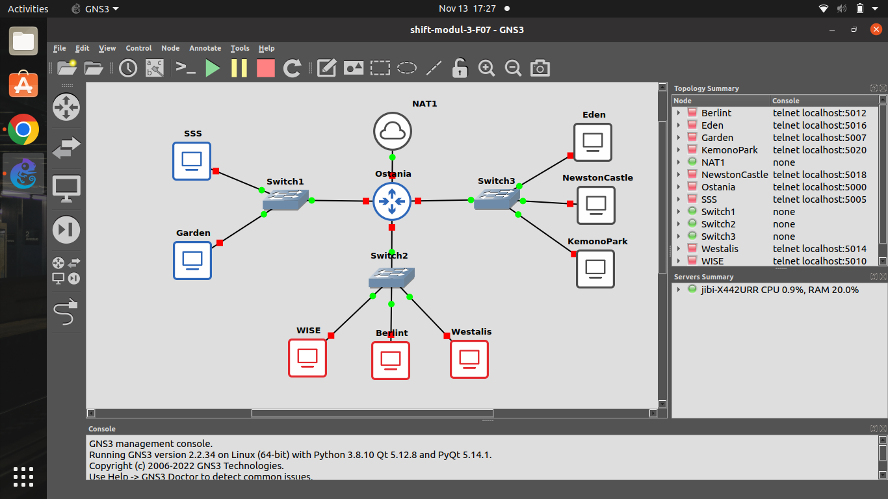The height and width of the screenshot is (499, 888).
Task: Select the add a link cable tool
Action: (x=66, y=311)
